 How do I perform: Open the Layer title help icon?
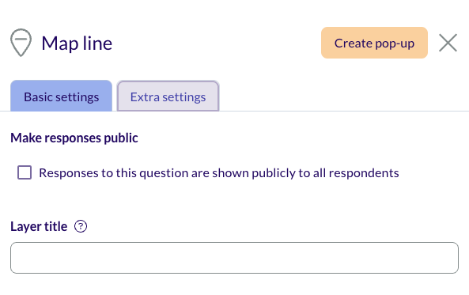tap(81, 226)
